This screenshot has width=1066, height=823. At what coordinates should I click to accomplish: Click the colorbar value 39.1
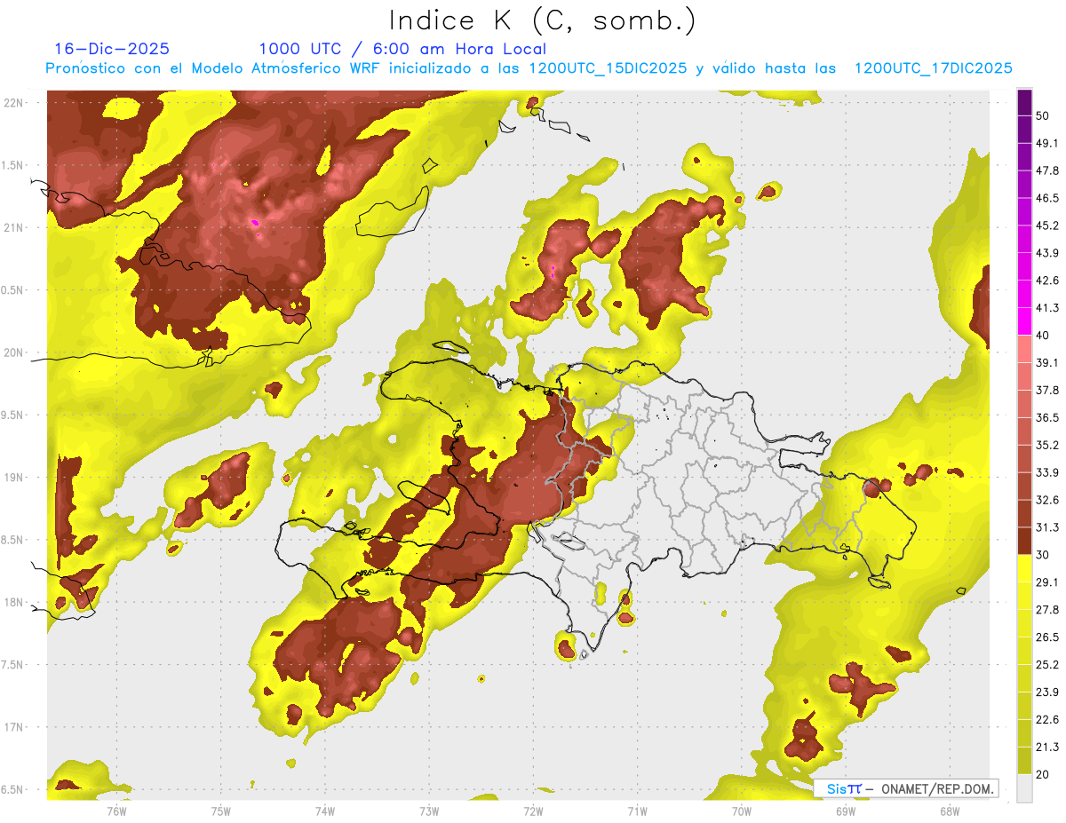(1047, 362)
